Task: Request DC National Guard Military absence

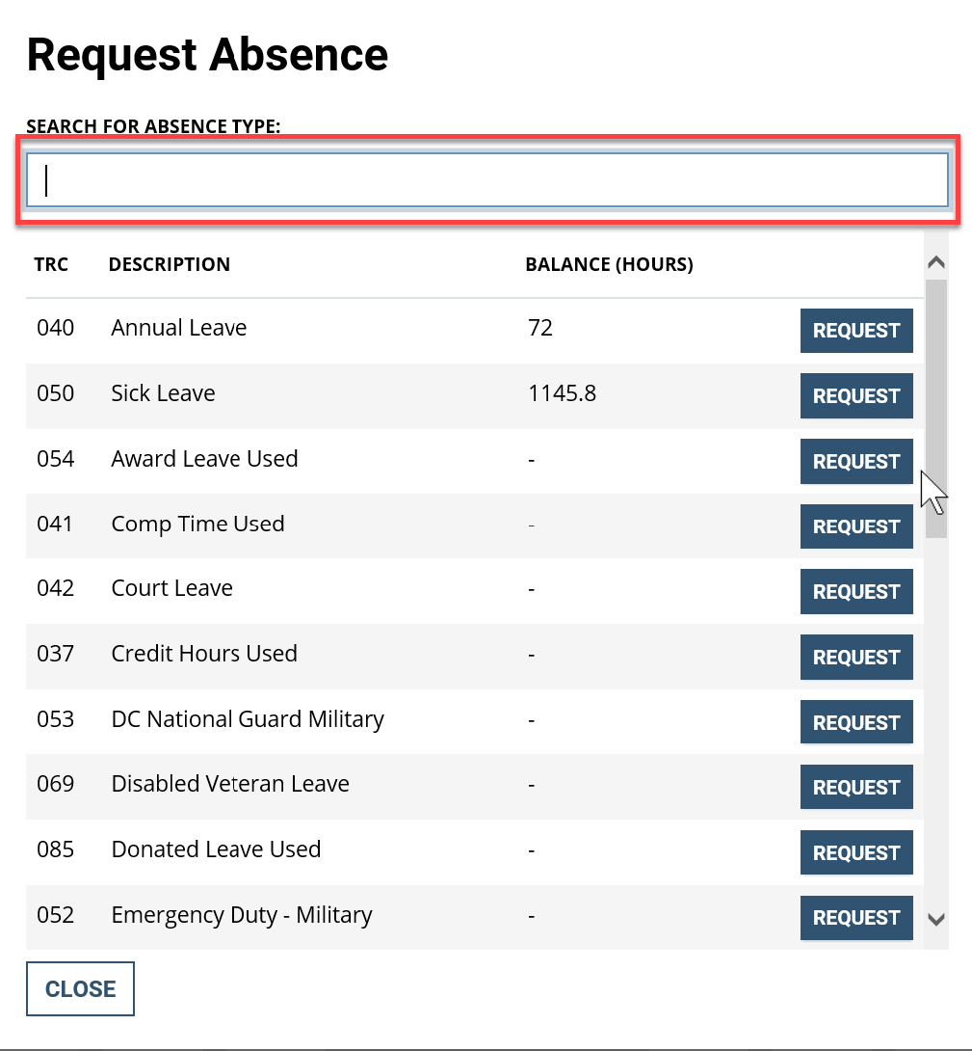Action: click(855, 721)
